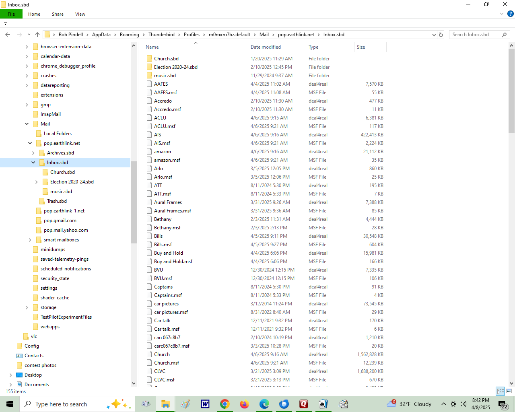
Task: Collapse Inbox.sbd in the tree
Action: [x=33, y=163]
